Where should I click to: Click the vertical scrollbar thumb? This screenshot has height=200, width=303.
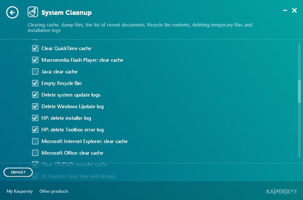point(300,91)
